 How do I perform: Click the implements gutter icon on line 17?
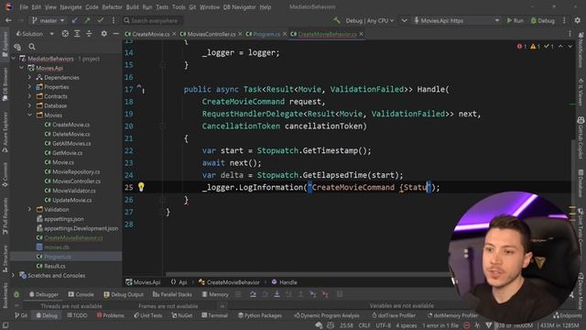tap(140, 88)
